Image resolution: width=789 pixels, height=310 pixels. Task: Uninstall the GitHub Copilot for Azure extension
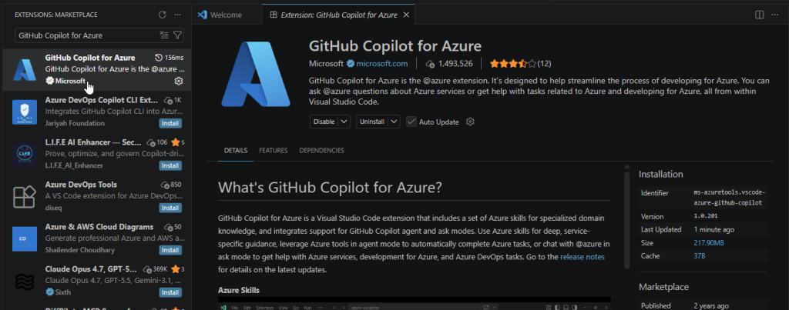[372, 122]
